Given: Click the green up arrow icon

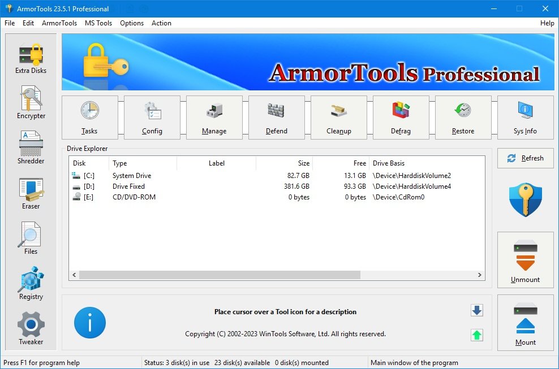Looking at the screenshot, I should [x=476, y=335].
